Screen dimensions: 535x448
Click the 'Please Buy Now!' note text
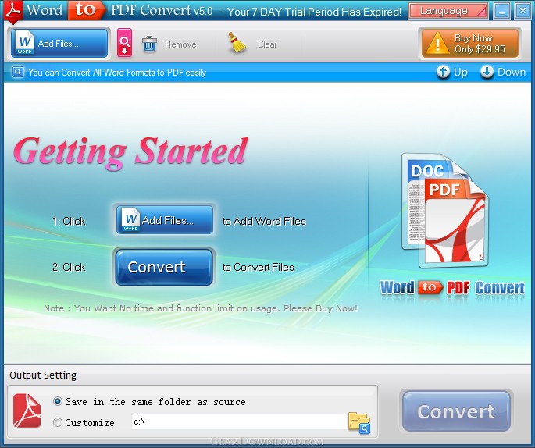coord(320,308)
